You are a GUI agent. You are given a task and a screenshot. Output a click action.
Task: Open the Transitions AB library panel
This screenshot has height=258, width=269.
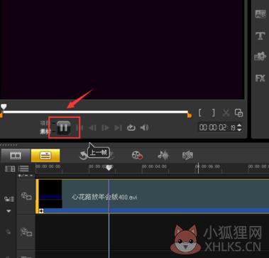(260, 14)
